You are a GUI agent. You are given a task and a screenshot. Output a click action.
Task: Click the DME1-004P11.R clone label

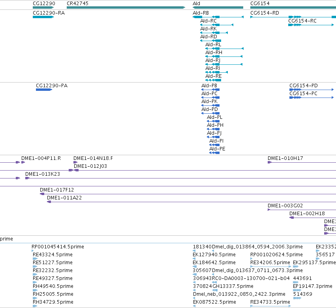[41, 158]
